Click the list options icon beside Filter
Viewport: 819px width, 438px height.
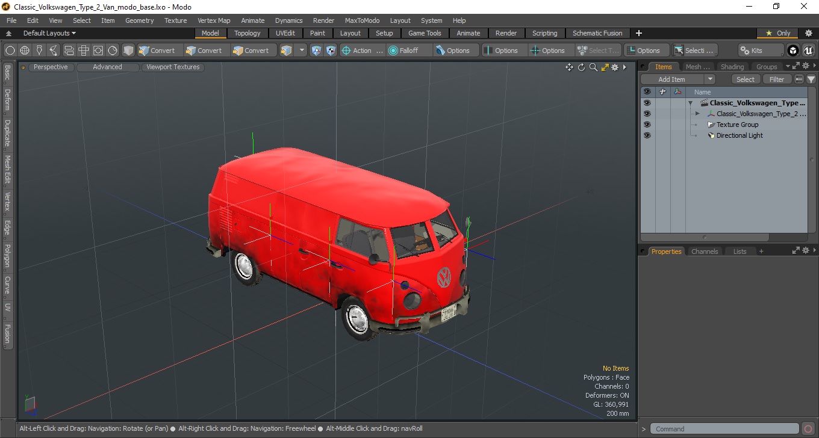tap(799, 79)
